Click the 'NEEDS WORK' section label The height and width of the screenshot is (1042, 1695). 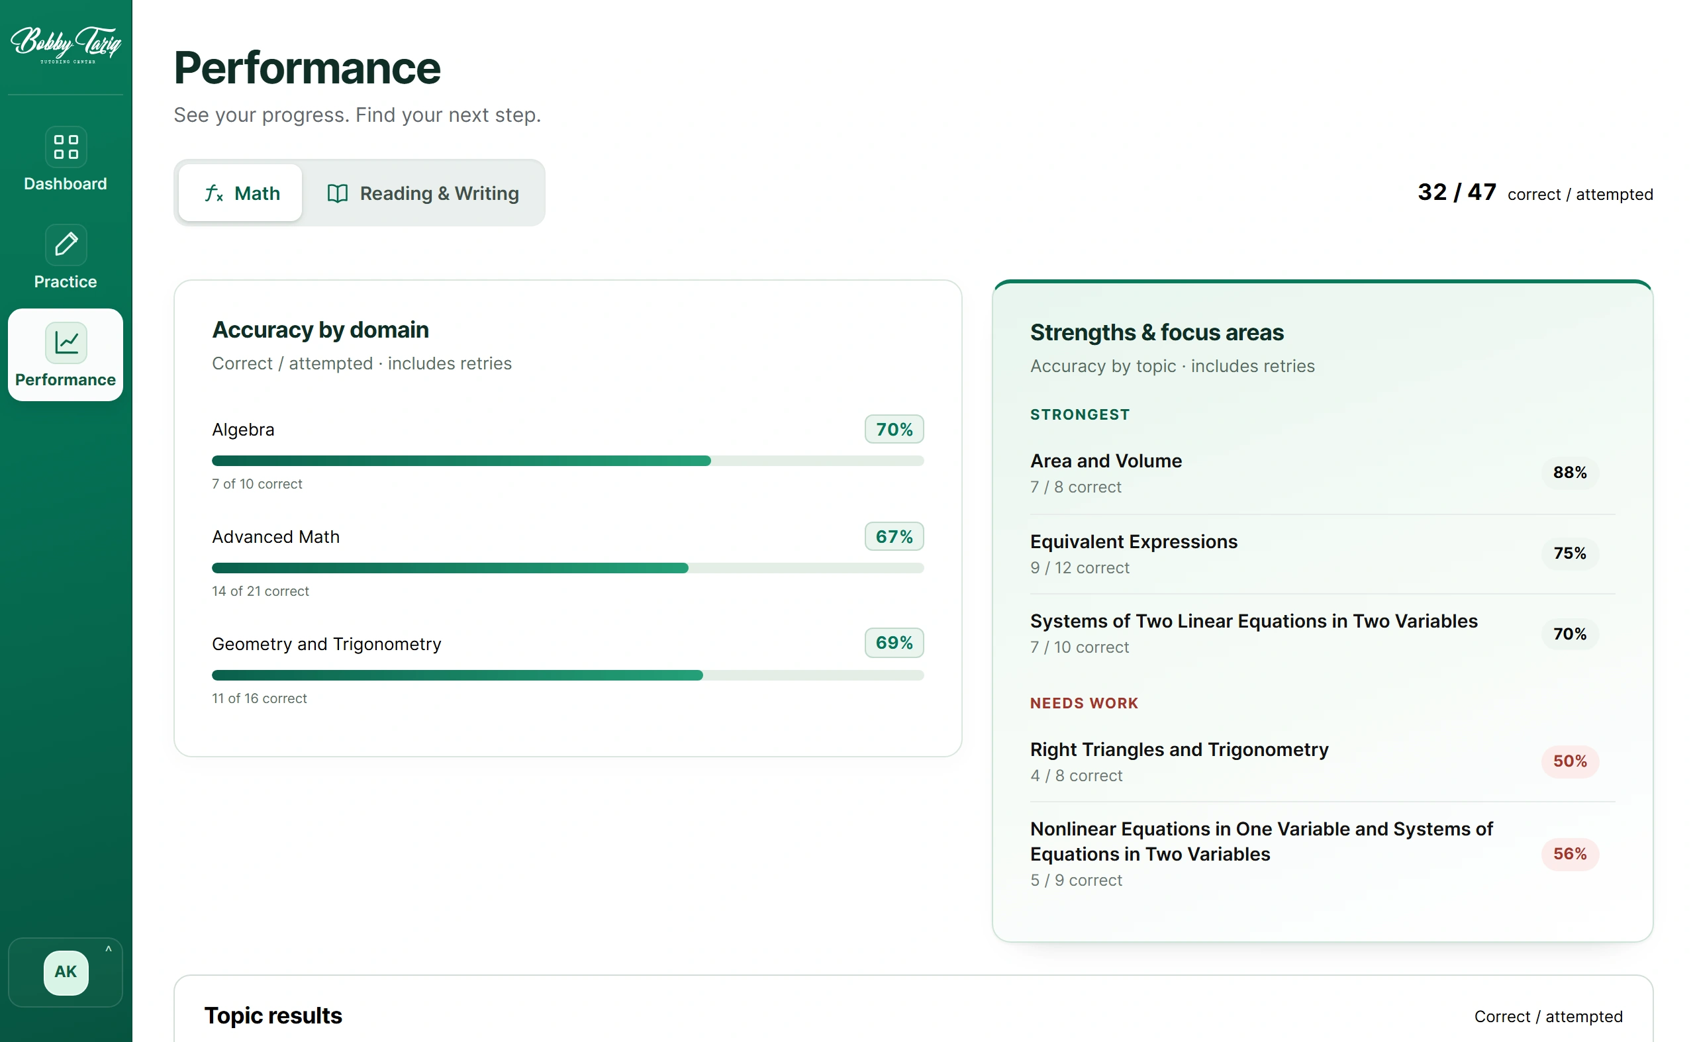click(x=1085, y=704)
